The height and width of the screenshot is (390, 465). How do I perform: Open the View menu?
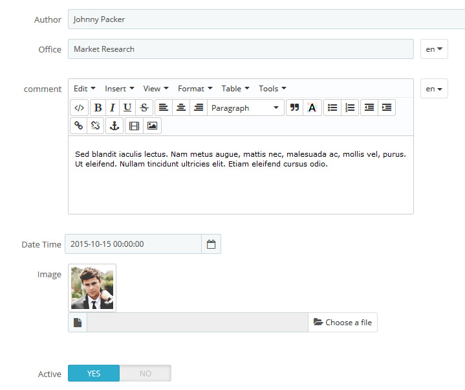pos(156,89)
